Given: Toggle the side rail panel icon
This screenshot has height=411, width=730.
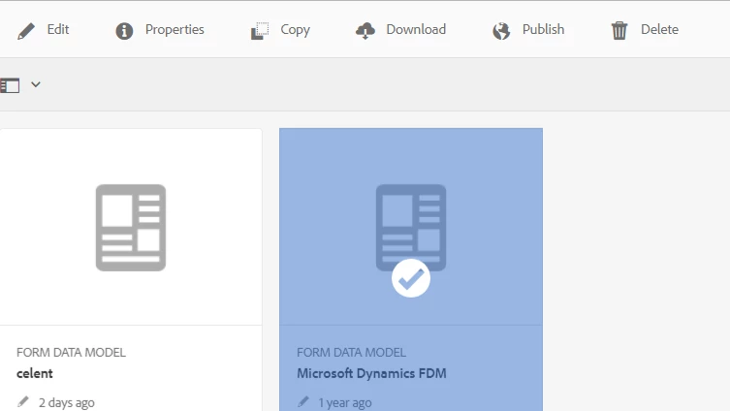Looking at the screenshot, I should point(10,85).
